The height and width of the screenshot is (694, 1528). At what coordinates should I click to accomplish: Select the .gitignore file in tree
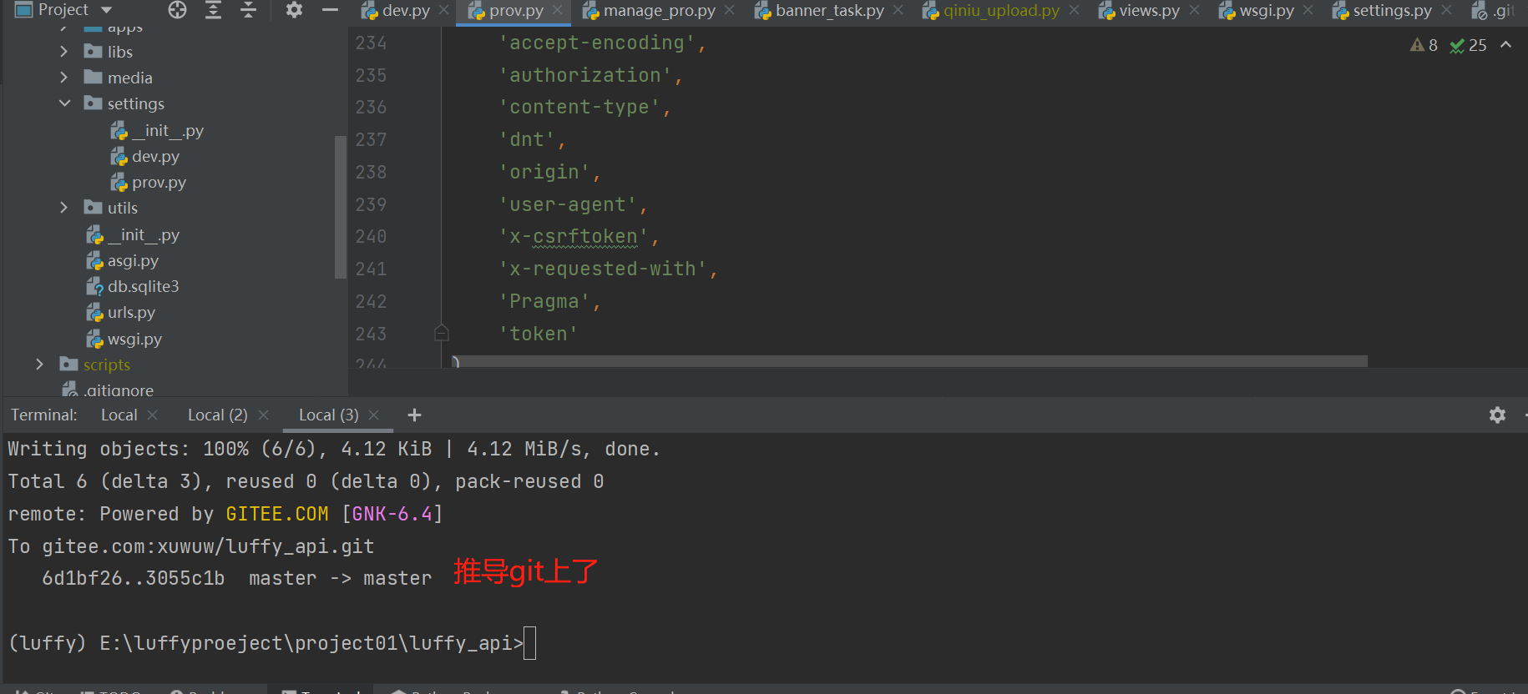(108, 390)
